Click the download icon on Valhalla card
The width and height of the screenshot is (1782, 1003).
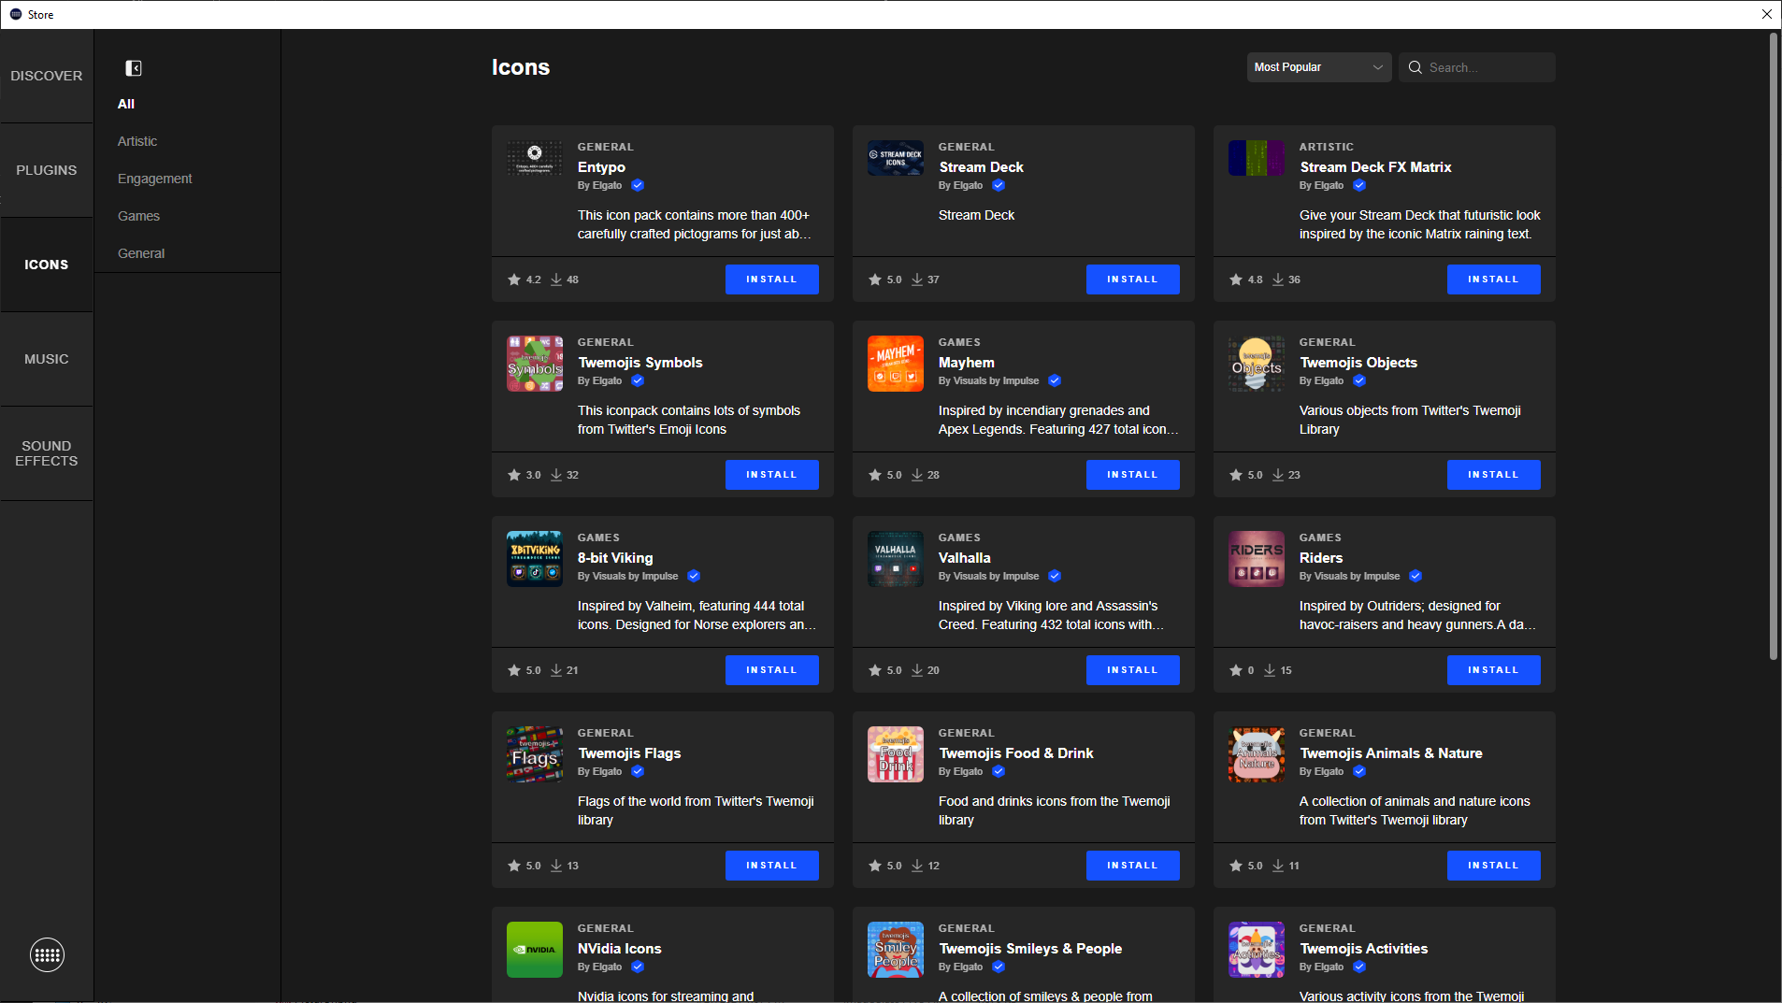click(x=917, y=670)
